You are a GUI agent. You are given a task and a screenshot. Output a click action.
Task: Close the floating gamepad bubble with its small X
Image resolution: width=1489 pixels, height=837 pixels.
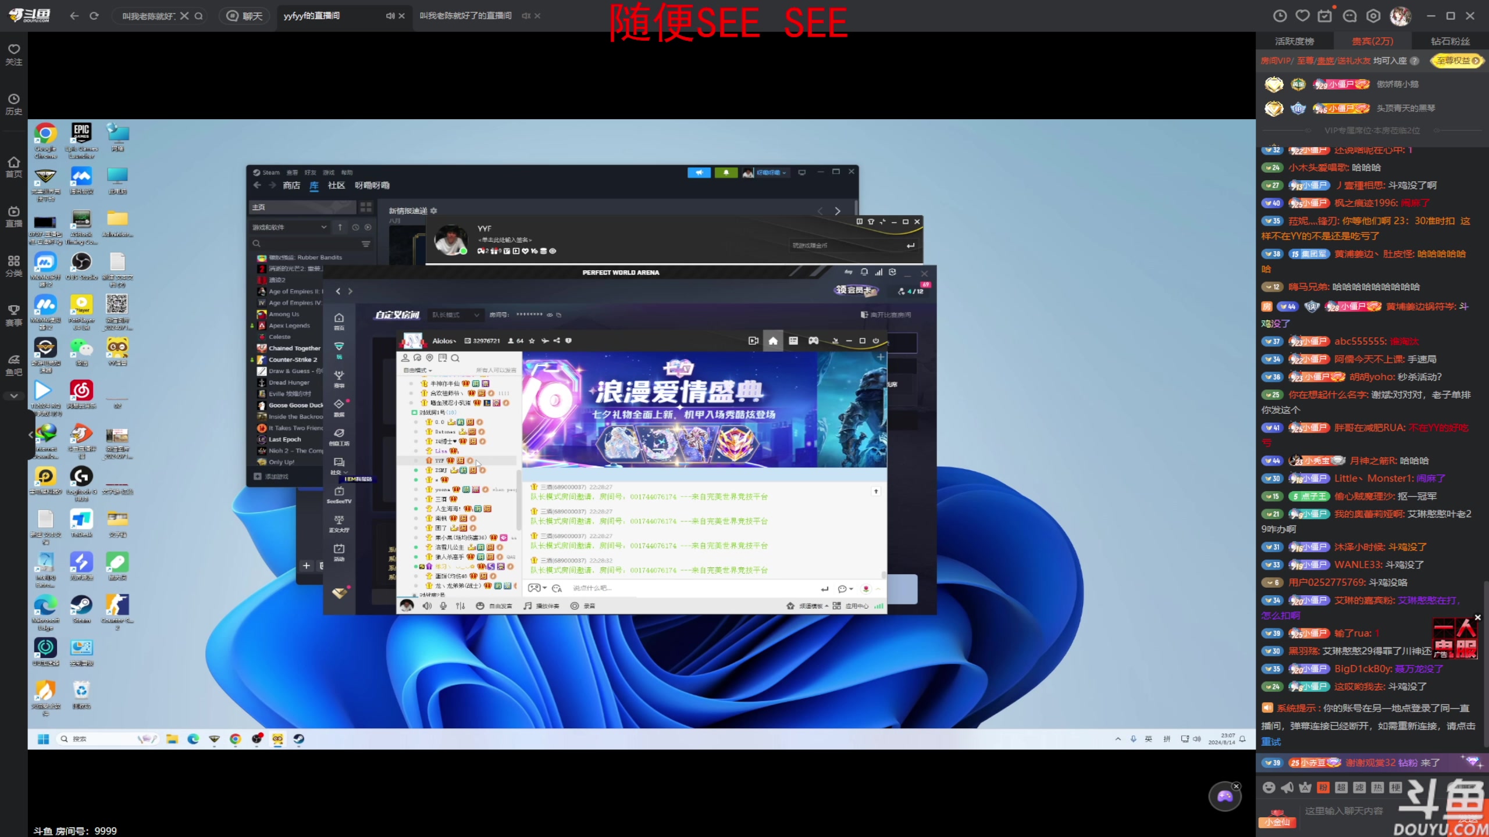click(x=1236, y=786)
